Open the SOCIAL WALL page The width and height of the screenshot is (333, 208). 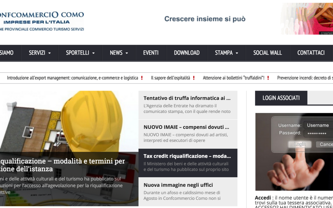coord(267,53)
